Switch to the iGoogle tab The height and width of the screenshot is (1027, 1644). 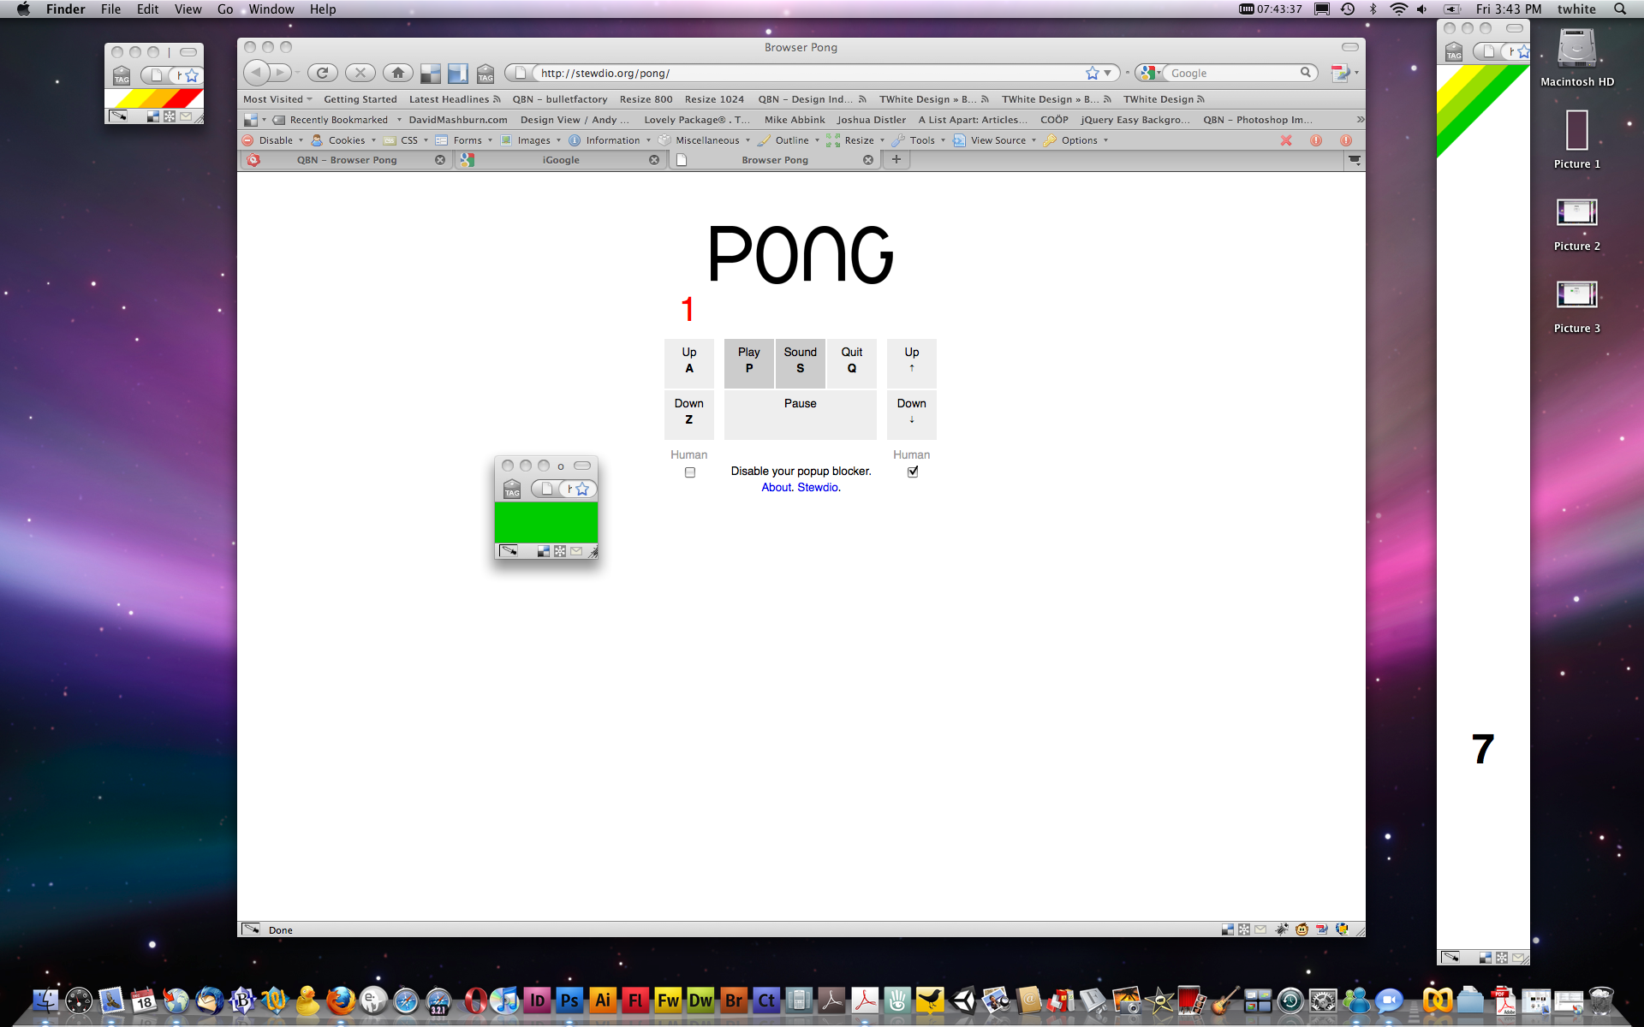(561, 160)
